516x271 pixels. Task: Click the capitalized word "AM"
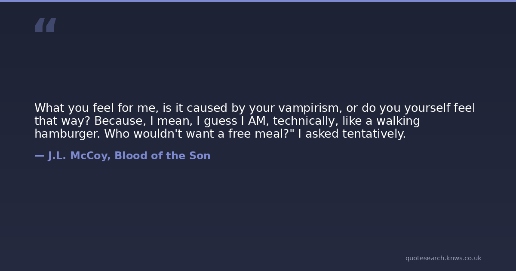pos(258,121)
